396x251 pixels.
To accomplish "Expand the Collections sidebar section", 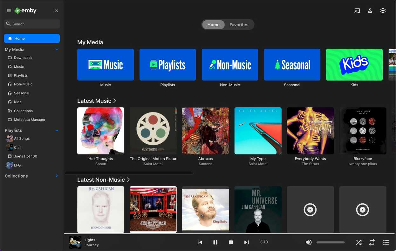I will coord(57,176).
